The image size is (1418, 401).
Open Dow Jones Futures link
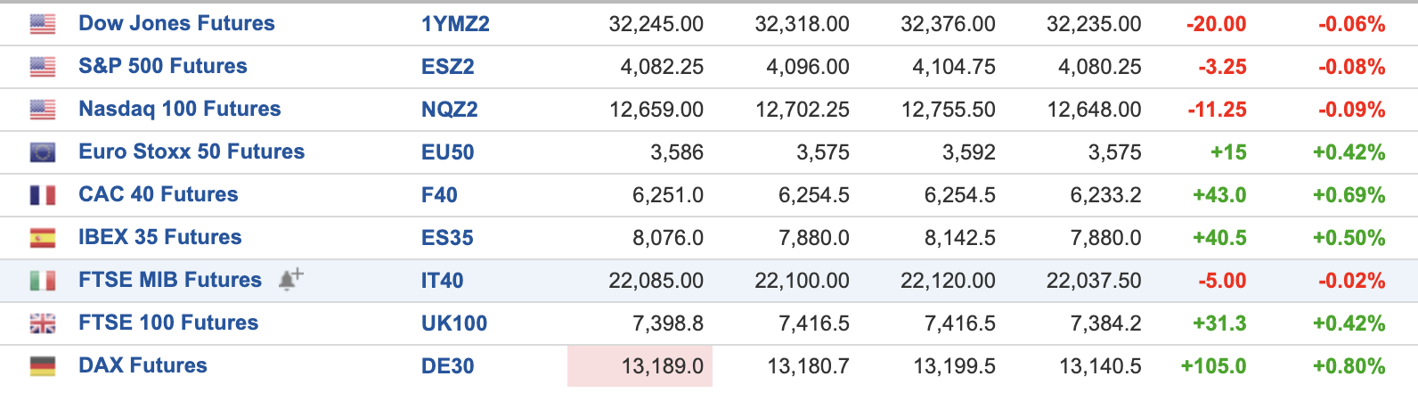(x=176, y=23)
